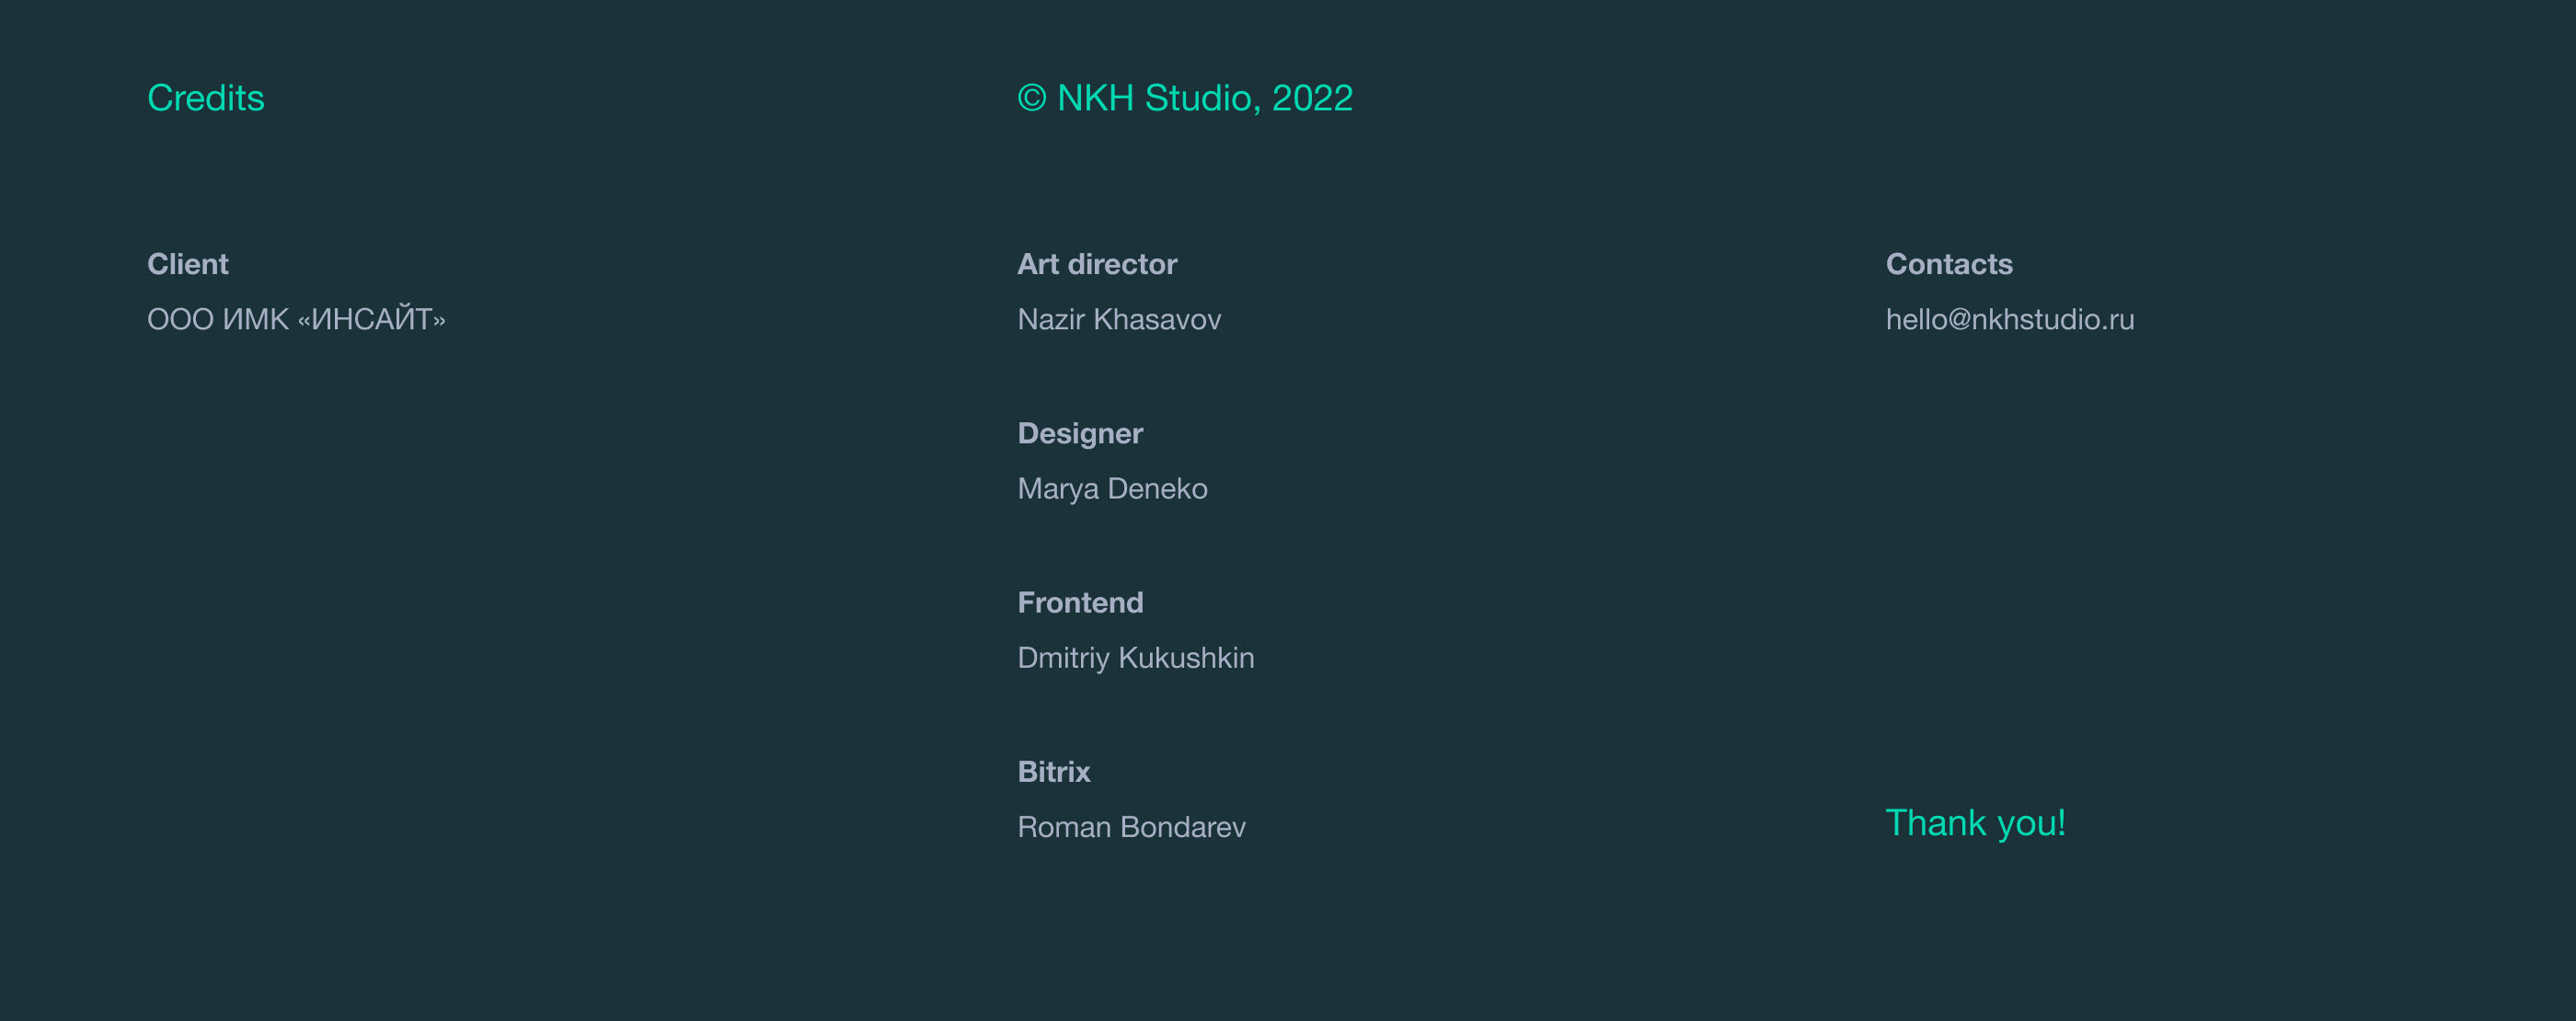The width and height of the screenshot is (2576, 1021).
Task: Click the Credits heading
Action: click(x=205, y=98)
